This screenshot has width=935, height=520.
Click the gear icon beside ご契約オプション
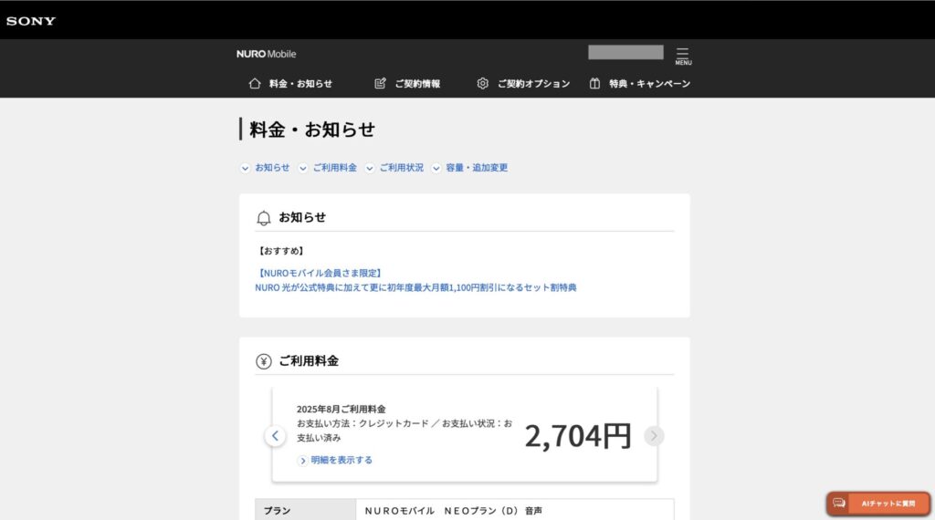pyautogui.click(x=483, y=84)
